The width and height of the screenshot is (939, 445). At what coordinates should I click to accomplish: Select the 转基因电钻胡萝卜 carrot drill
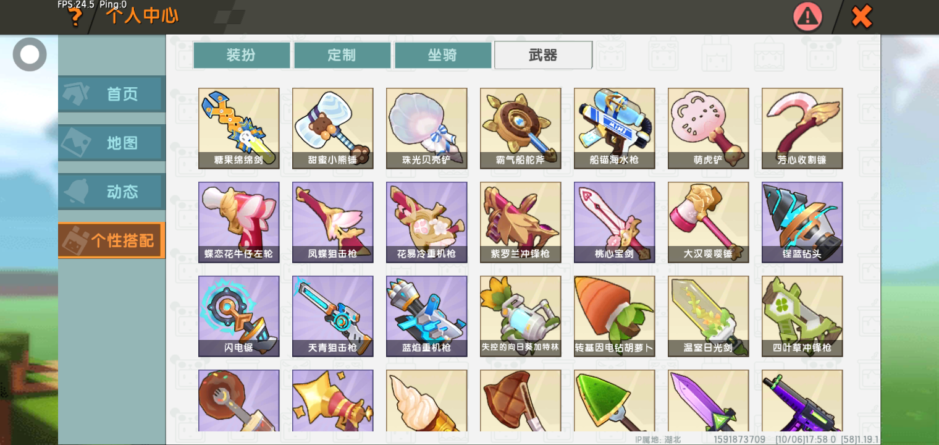tap(615, 316)
